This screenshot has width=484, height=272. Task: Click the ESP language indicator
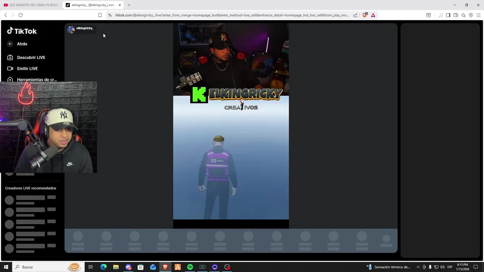(x=450, y=267)
